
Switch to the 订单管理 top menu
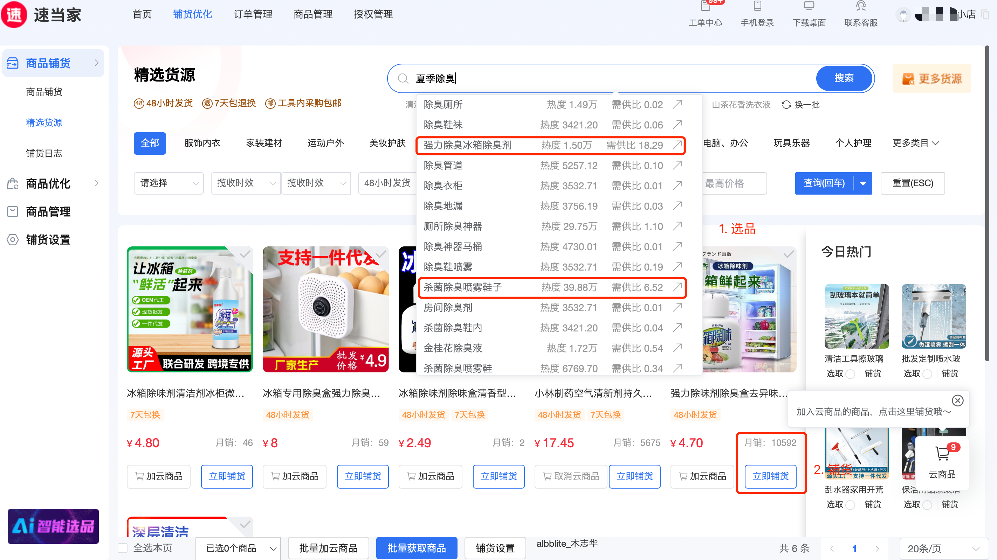point(253,14)
